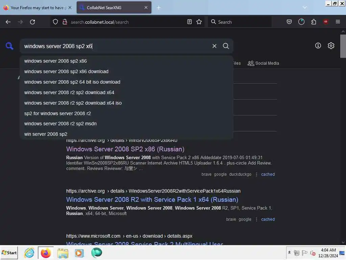Choose 'windows server 2008 r2 sp2 msdn' suggestion

[x=126, y=124]
